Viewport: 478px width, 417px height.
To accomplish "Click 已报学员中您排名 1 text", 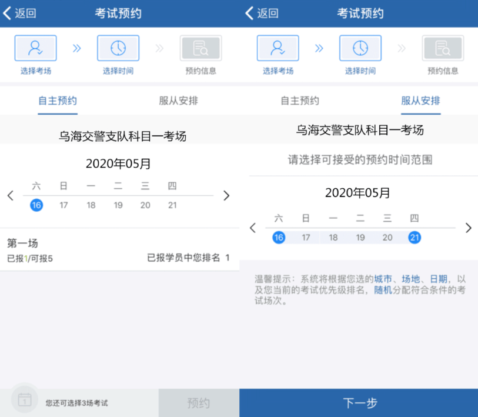I will [x=188, y=258].
